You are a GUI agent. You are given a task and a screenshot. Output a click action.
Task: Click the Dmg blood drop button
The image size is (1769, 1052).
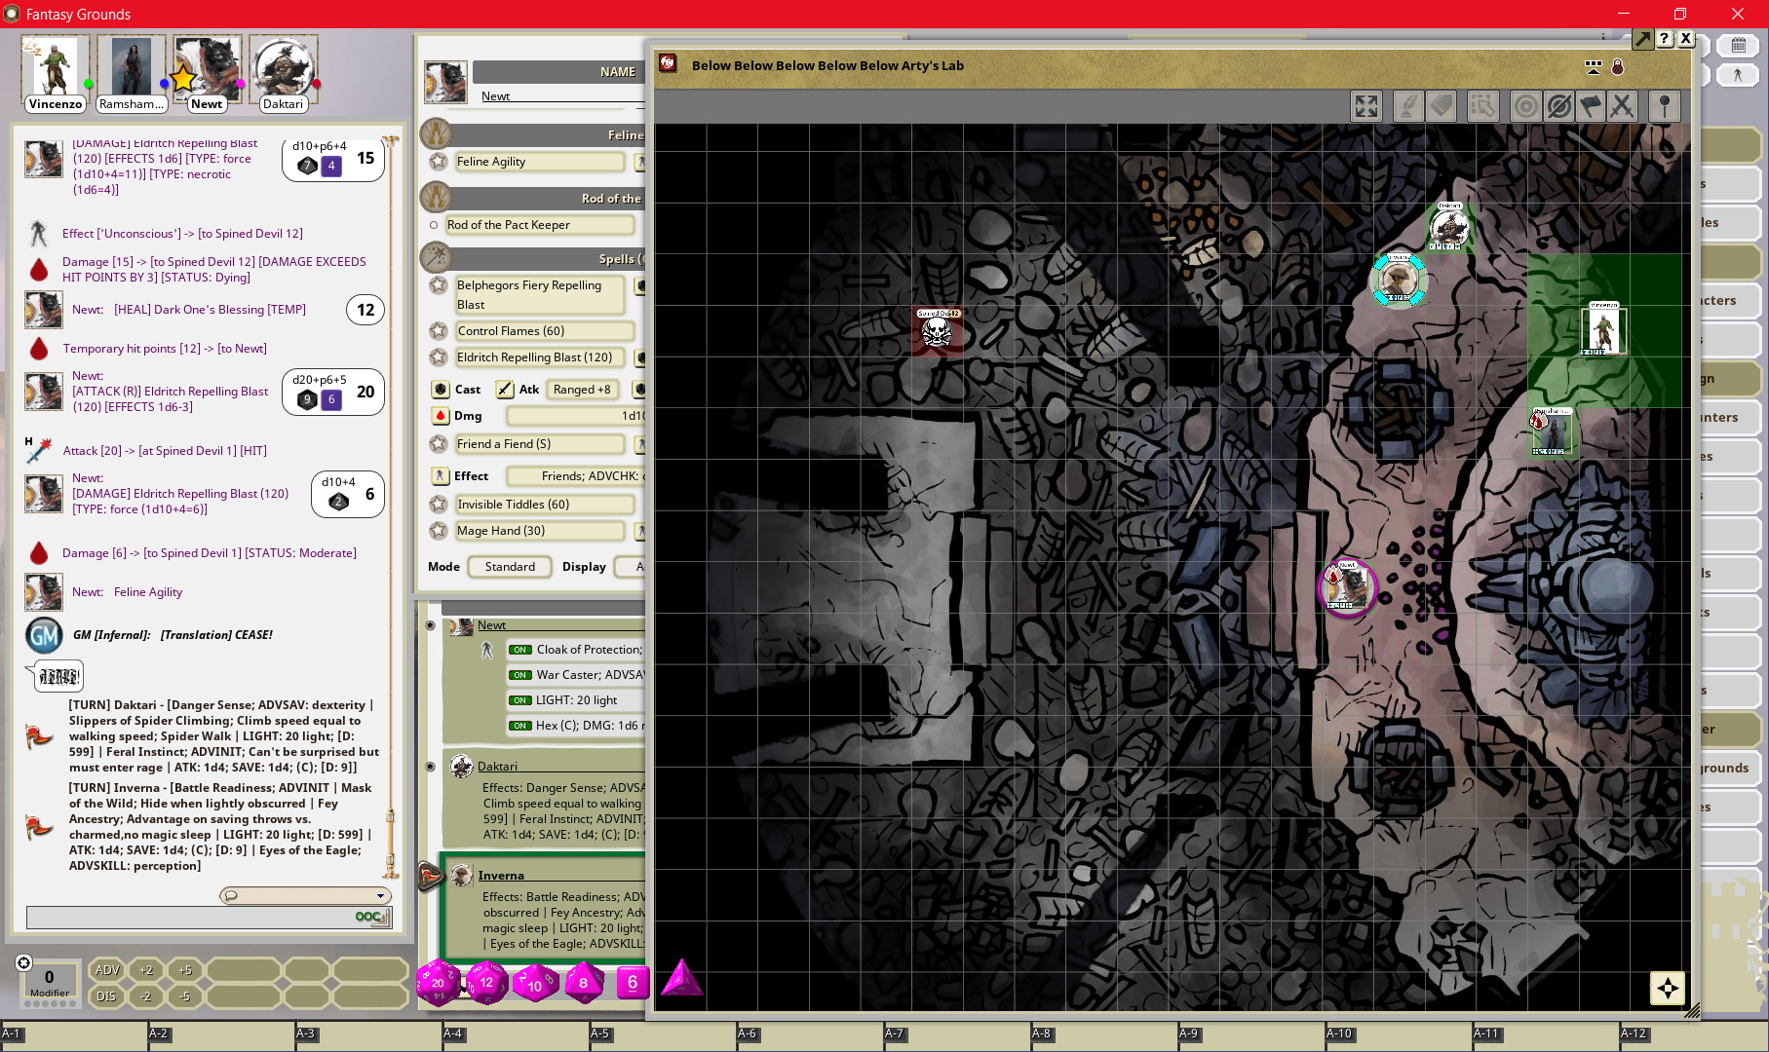pos(441,416)
